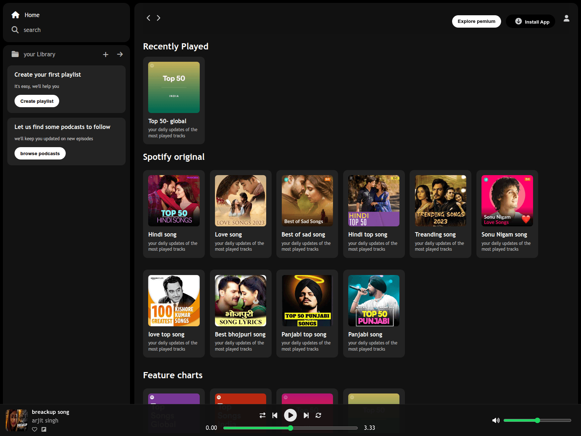Image resolution: width=581 pixels, height=436 pixels.
Task: Click the 0.00 elapsed time label
Action: coord(211,428)
